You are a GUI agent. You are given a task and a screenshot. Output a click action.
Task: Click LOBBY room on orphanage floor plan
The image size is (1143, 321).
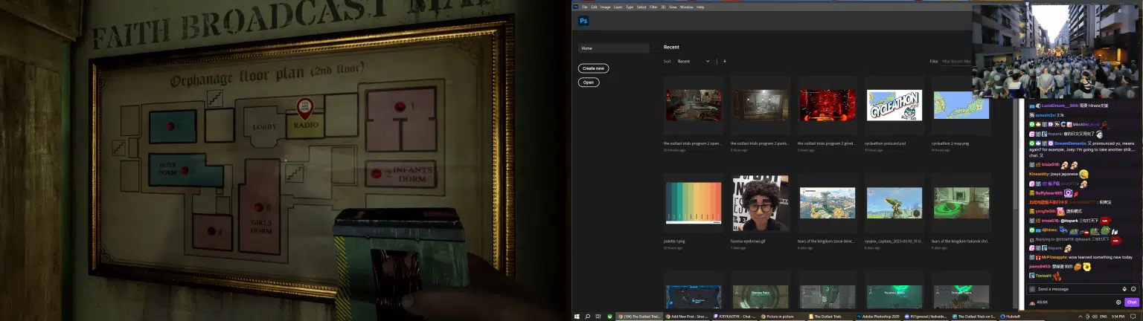pyautogui.click(x=265, y=126)
